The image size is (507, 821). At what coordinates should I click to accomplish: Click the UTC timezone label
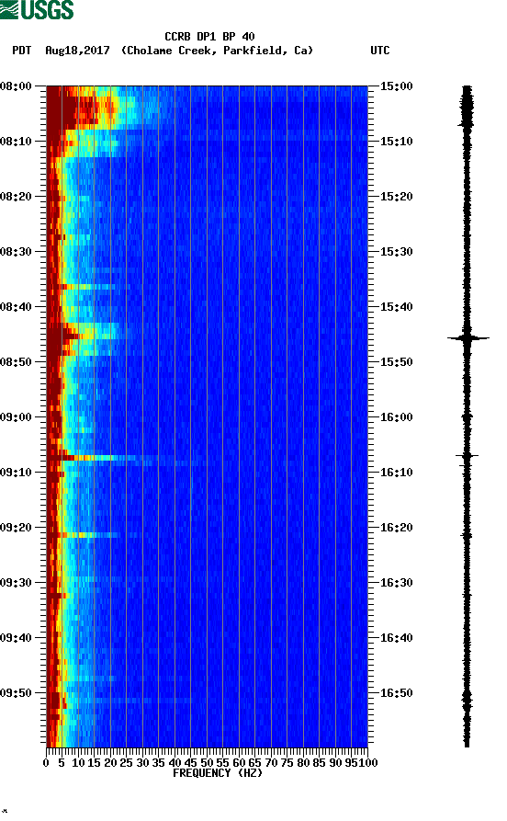tap(380, 51)
